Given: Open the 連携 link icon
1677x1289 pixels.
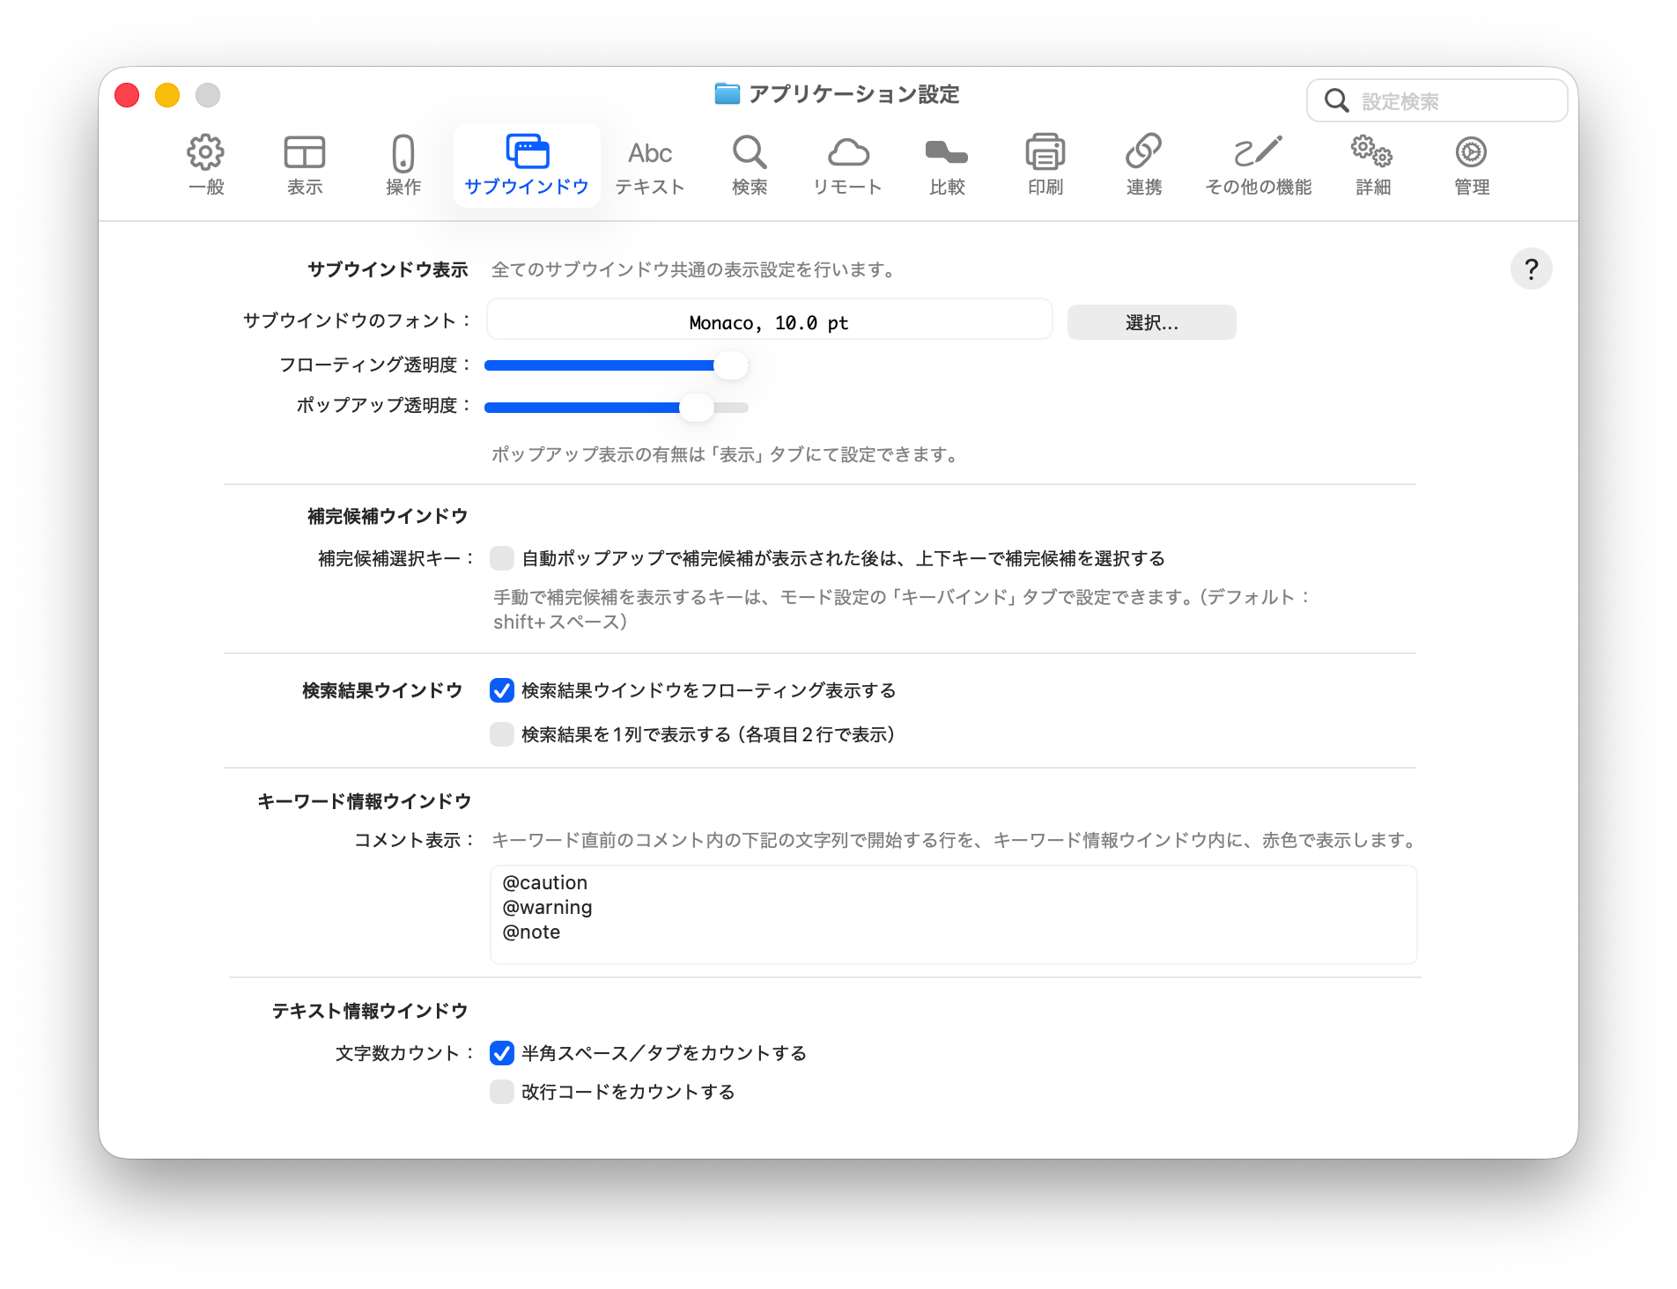Looking at the screenshot, I should pyautogui.click(x=1144, y=153).
